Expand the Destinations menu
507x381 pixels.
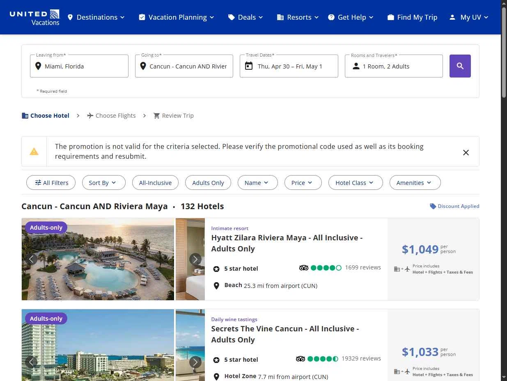coord(96,17)
